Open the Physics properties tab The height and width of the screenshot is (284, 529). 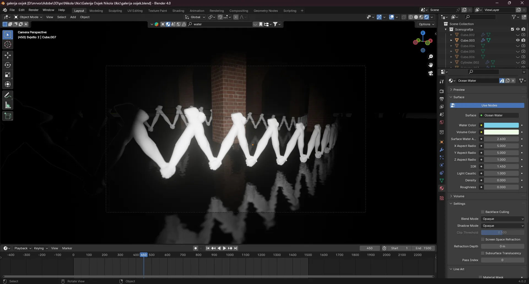[x=442, y=165]
